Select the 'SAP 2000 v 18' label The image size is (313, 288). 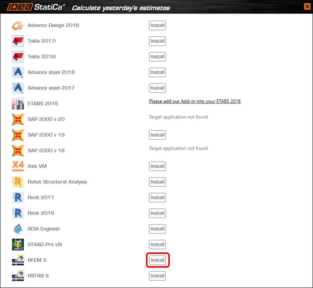pos(46,151)
